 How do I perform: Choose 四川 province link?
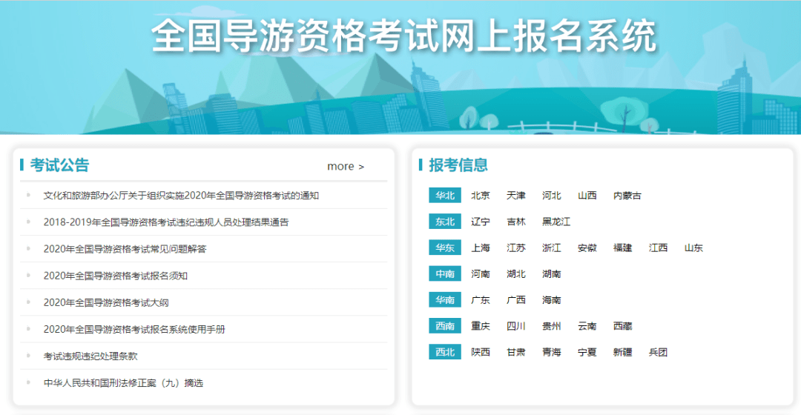pos(516,325)
